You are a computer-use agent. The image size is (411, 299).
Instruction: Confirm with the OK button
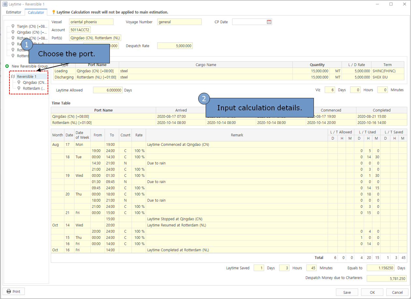pos(372,292)
